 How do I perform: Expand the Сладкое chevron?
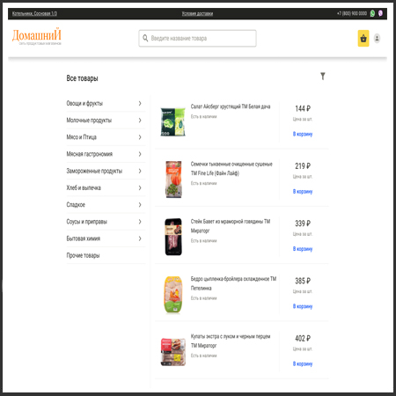click(140, 205)
